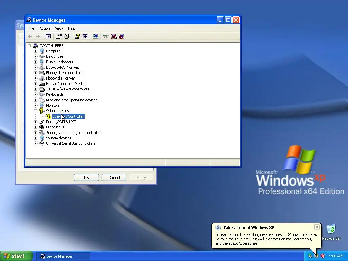Click the Disable device toolbar icon
This screenshot has height=261, width=348.
[x=122, y=36]
